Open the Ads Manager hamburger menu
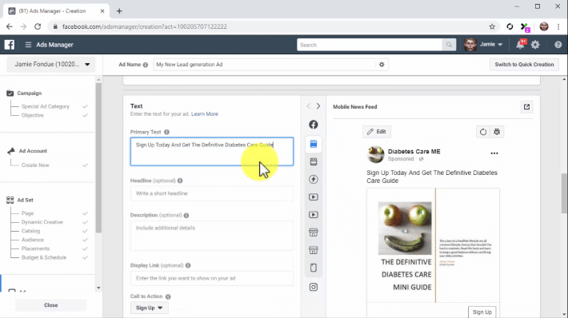 (28, 45)
